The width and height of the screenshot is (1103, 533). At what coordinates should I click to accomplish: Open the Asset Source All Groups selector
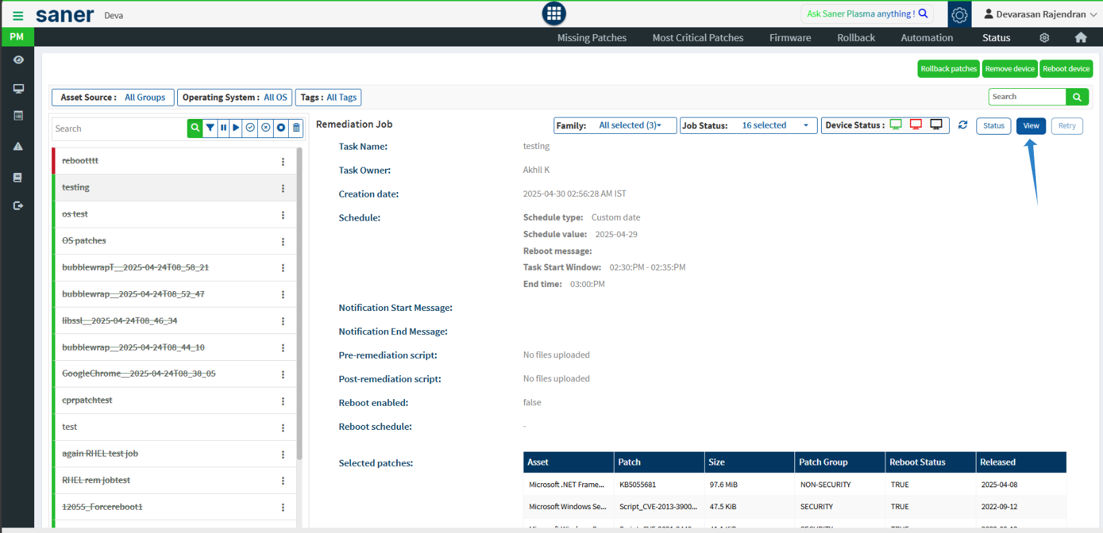click(113, 98)
